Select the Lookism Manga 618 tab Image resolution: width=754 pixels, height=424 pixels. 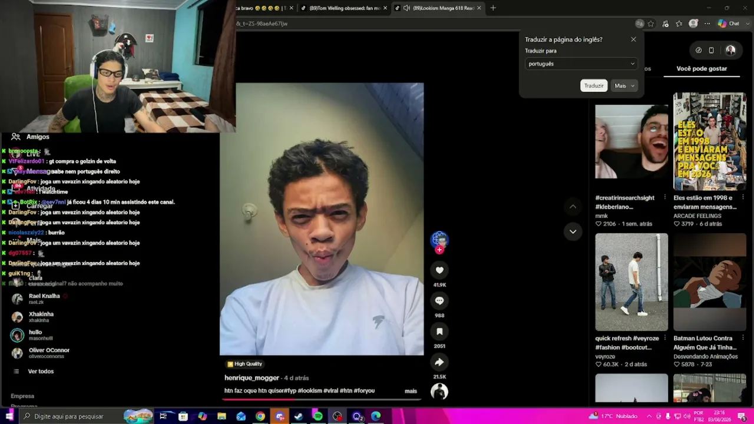[x=438, y=8]
